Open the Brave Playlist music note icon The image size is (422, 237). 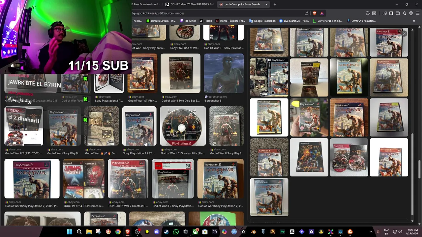click(385, 13)
